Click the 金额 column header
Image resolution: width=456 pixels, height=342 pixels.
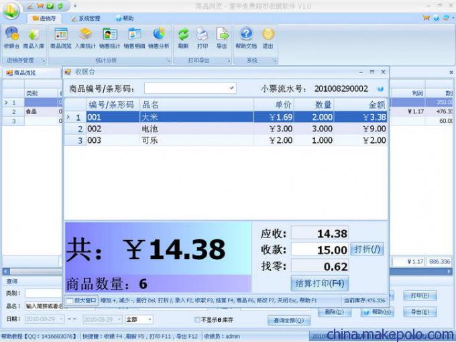[361, 105]
